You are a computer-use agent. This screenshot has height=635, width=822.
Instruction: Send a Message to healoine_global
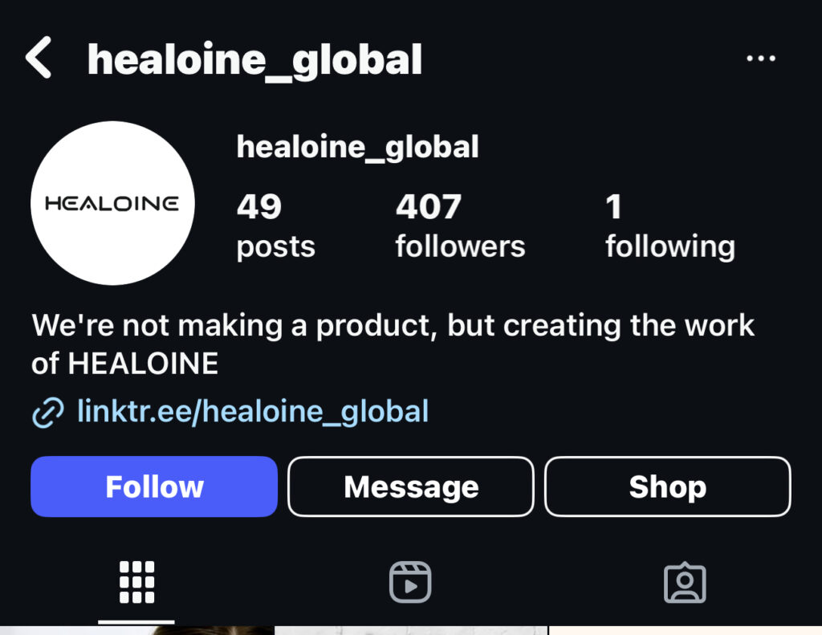point(411,486)
